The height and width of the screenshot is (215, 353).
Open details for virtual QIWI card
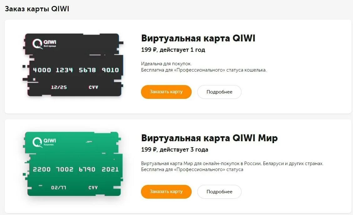pos(219,92)
